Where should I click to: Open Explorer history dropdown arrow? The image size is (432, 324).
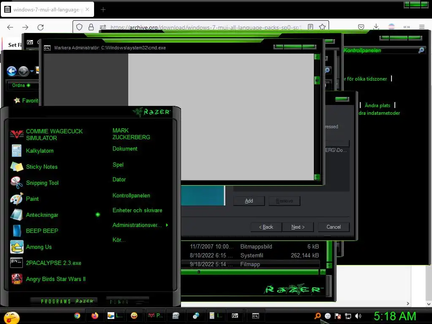click(32, 71)
